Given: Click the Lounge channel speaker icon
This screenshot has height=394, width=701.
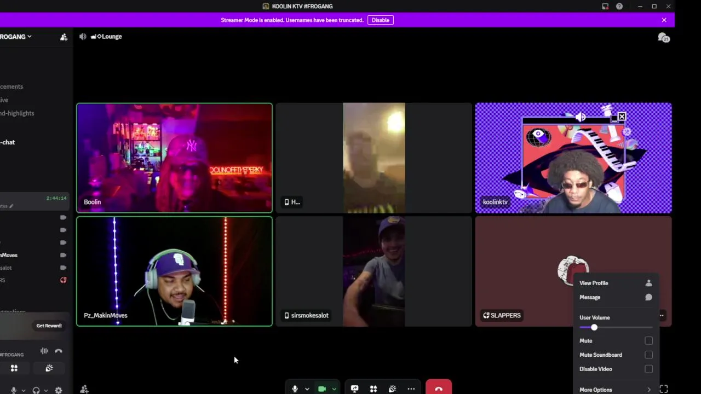Looking at the screenshot, I should click(83, 36).
